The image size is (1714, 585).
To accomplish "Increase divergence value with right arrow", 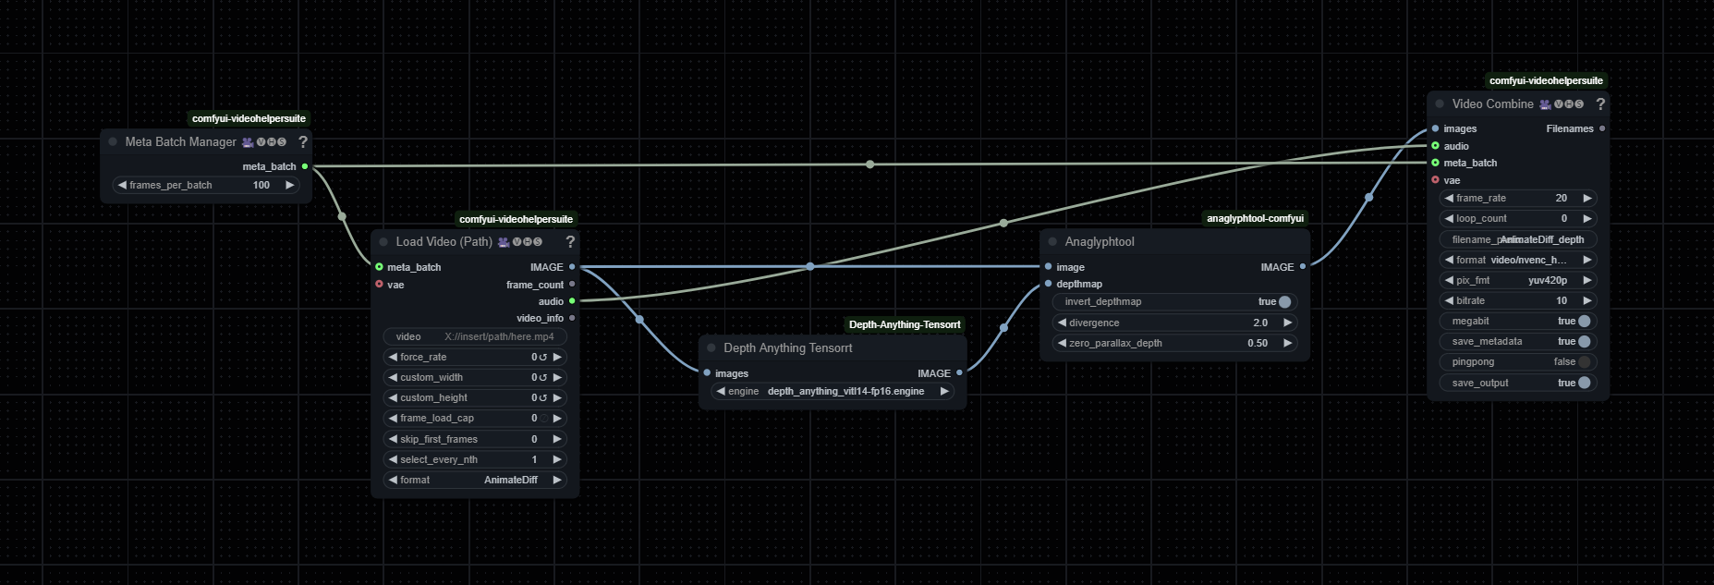I will (1287, 323).
